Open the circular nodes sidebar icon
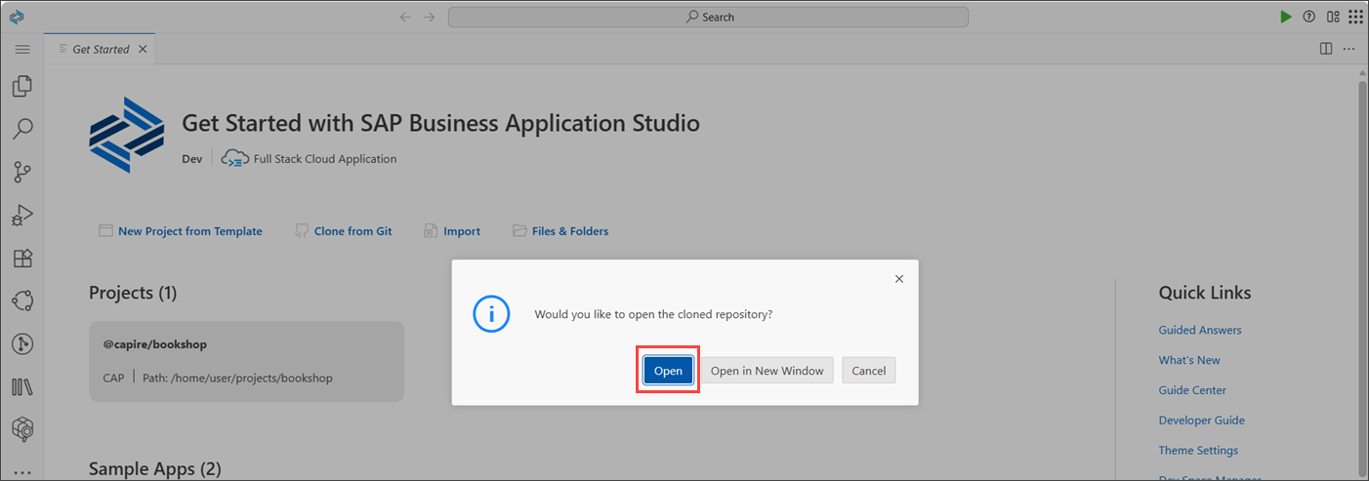Viewport: 1369px width, 481px height. click(x=22, y=301)
